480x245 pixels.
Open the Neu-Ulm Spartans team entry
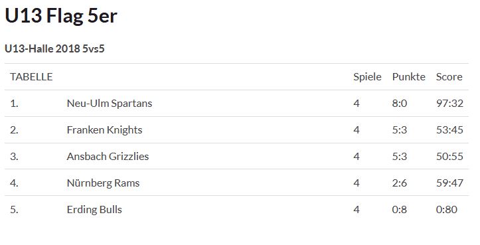[x=110, y=104]
